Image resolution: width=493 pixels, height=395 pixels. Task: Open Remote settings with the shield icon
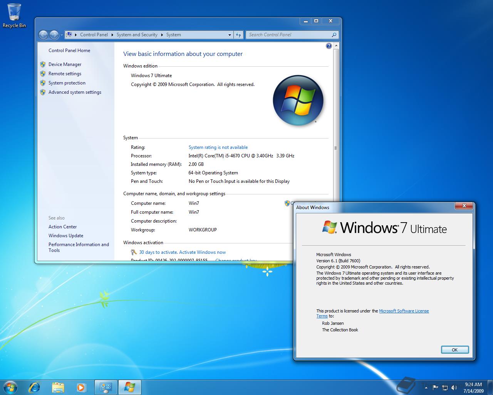click(x=65, y=73)
